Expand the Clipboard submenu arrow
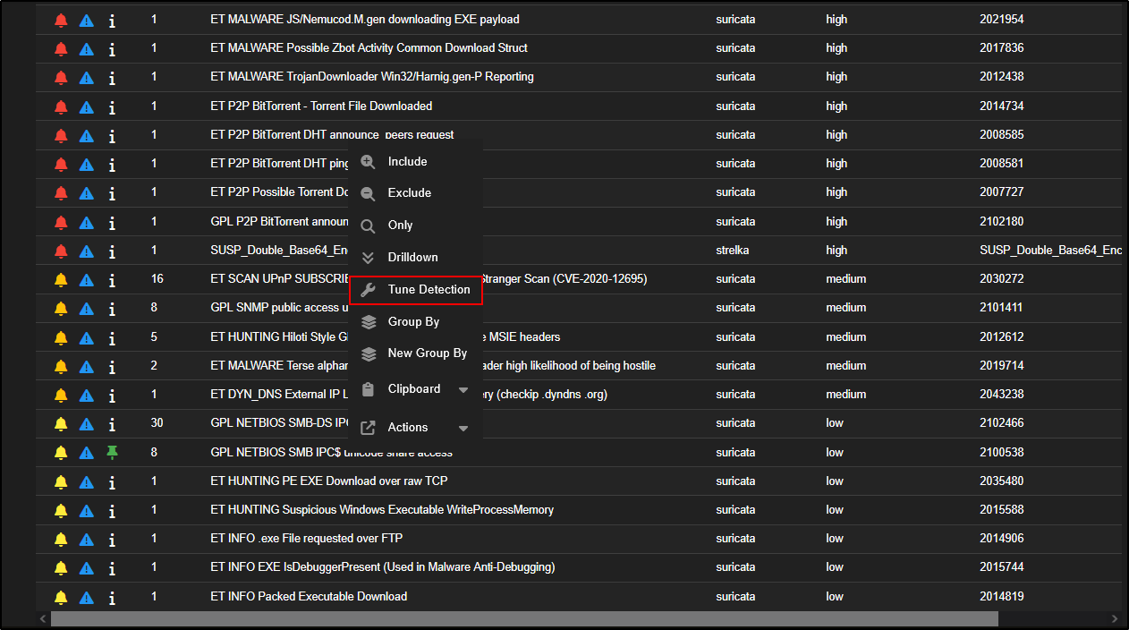 pyautogui.click(x=463, y=390)
